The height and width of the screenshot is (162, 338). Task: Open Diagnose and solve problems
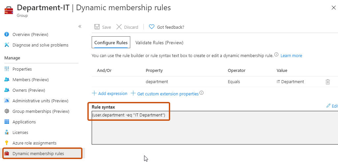click(x=40, y=45)
